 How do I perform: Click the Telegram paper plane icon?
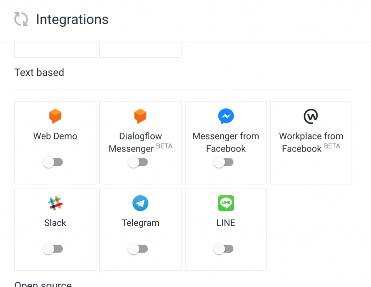tap(140, 203)
